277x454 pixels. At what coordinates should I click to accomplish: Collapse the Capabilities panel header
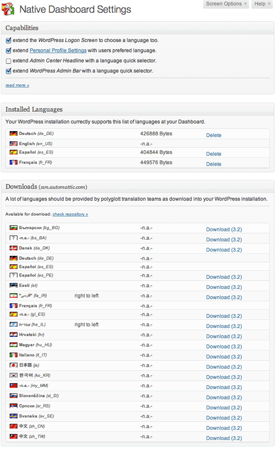(137, 28)
